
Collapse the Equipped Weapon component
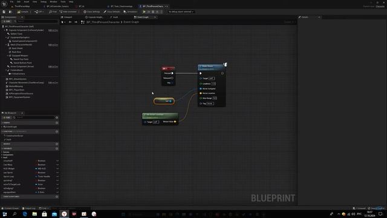(7, 56)
